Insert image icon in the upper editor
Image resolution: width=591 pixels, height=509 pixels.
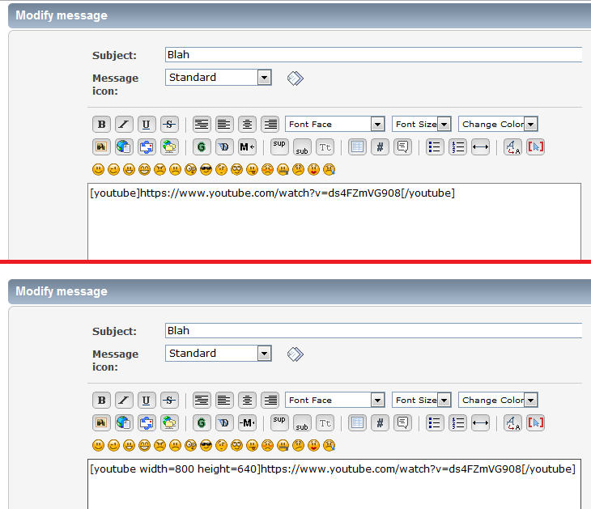[x=101, y=147]
